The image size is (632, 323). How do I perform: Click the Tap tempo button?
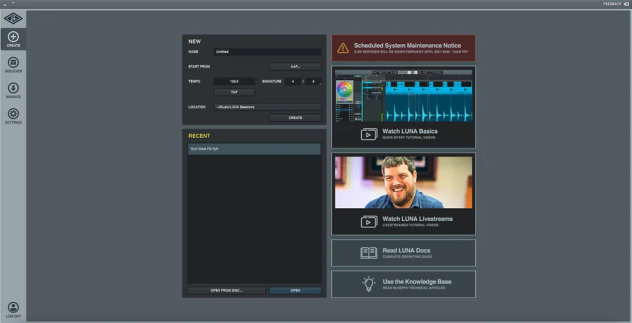click(234, 92)
